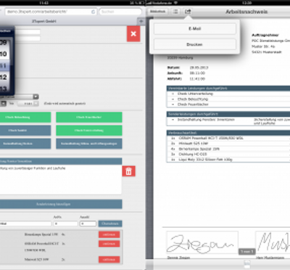Go back to Bibliothek
The image size is (290, 270).
tap(157, 12)
